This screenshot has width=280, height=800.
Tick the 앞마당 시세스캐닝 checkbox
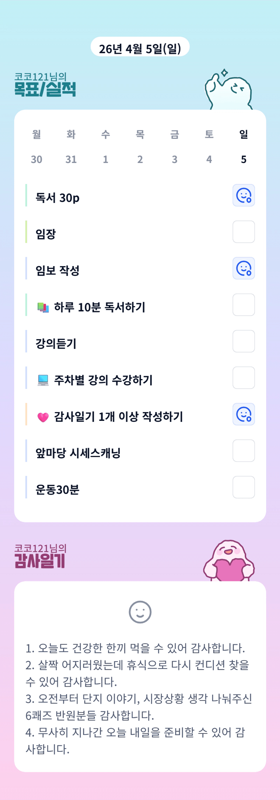click(x=243, y=451)
